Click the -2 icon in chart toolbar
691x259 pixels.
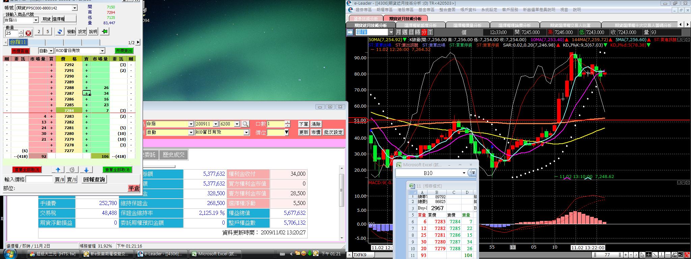coord(681,255)
